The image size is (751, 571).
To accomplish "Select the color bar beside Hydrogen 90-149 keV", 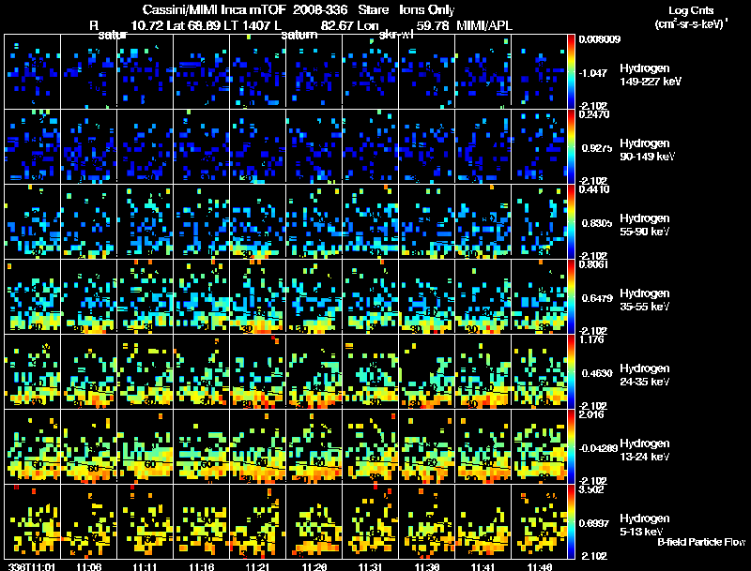I will [x=571, y=146].
